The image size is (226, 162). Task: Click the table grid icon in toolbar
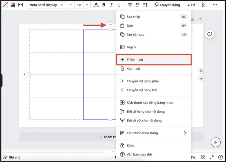13,5
